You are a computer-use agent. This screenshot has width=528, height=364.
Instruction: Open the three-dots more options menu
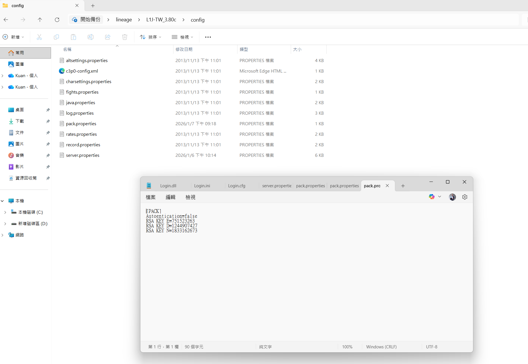point(208,37)
